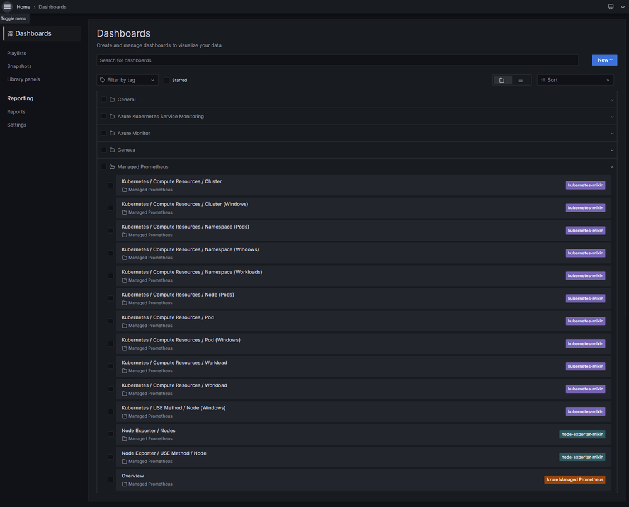Switch to list view icon
Screen dimensions: 629x507
(520, 80)
